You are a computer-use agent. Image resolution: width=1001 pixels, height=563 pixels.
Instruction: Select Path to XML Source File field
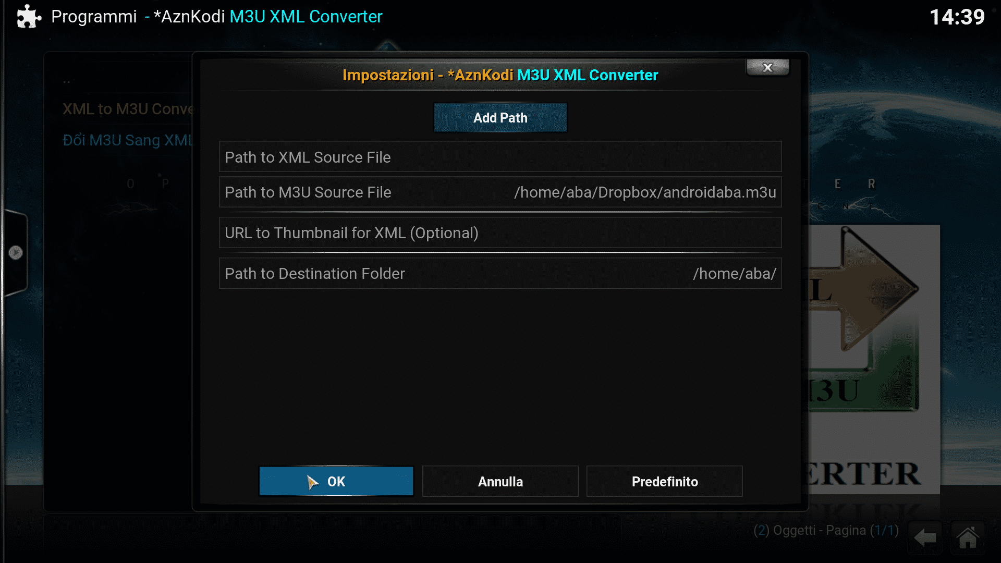coord(500,157)
